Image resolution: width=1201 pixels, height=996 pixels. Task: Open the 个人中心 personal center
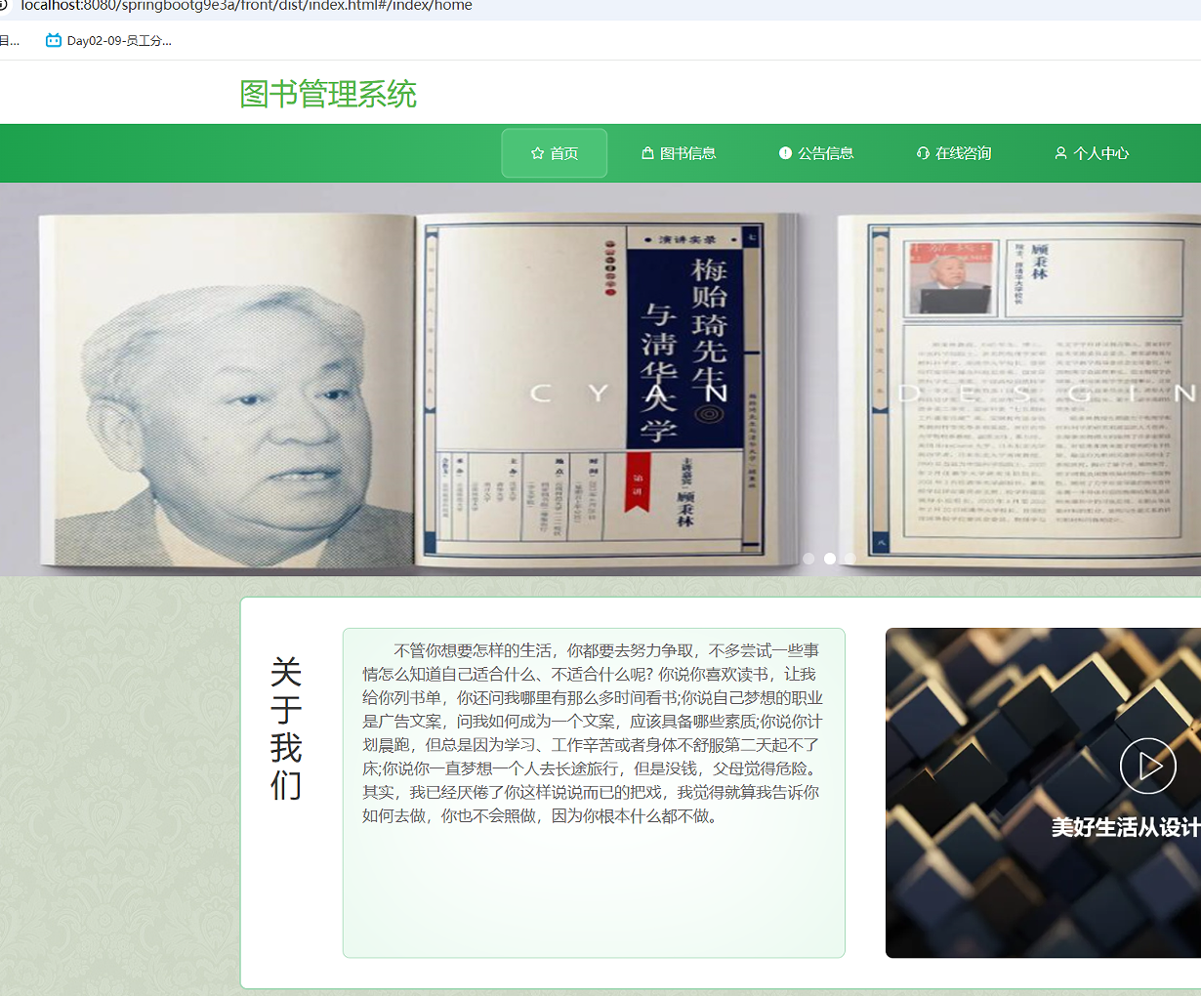(1092, 153)
